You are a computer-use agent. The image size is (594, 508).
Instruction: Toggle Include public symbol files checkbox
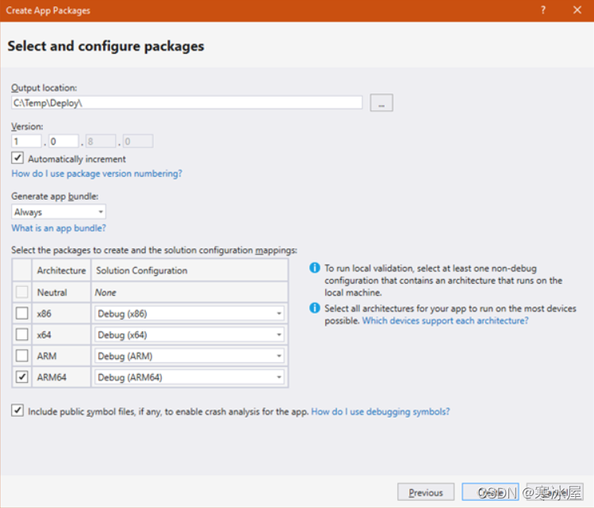pos(17,411)
